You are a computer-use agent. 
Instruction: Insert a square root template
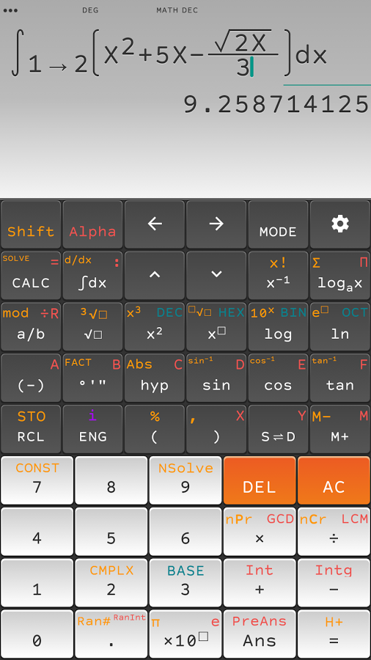coord(92,326)
